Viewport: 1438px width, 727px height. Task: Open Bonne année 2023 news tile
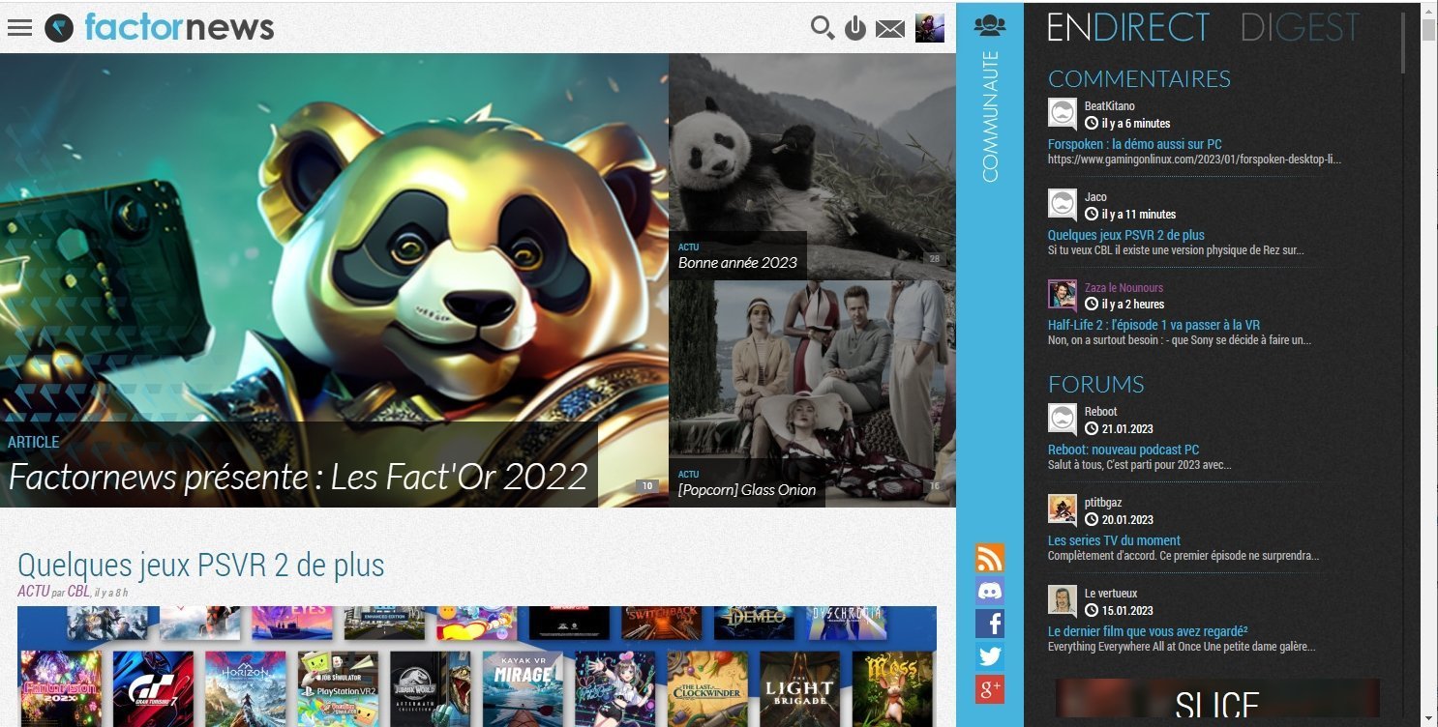click(x=737, y=262)
